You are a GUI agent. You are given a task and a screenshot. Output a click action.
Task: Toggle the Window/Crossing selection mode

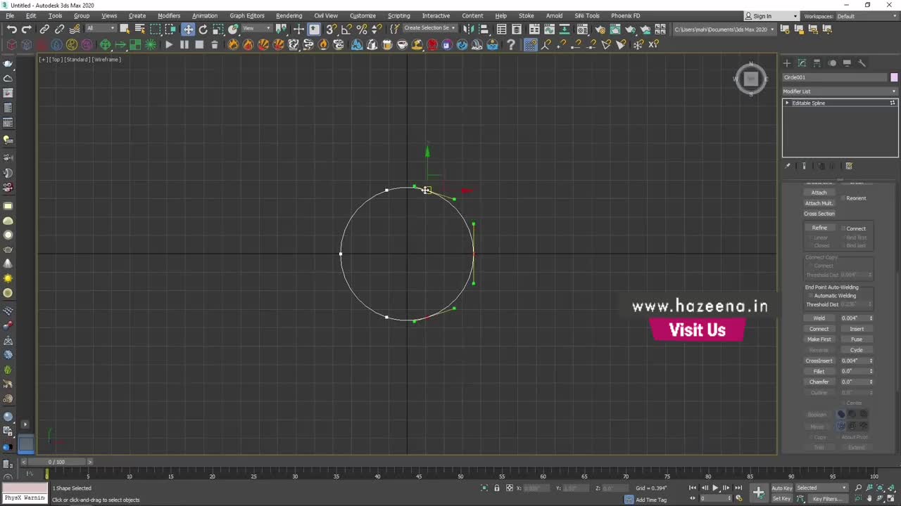pyautogui.click(x=171, y=29)
